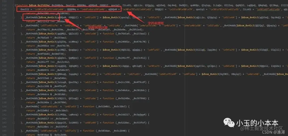This screenshot has height=136, width=288.
Task: Click line number 136
Action: [x=4, y=94]
